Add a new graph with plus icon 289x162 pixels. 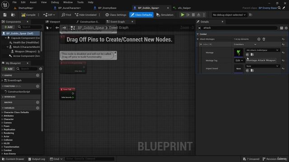coord(37,75)
